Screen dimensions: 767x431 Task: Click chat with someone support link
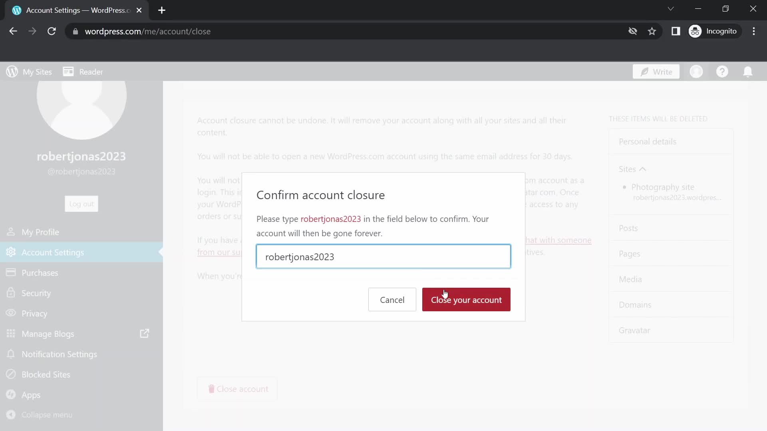pyautogui.click(x=556, y=241)
